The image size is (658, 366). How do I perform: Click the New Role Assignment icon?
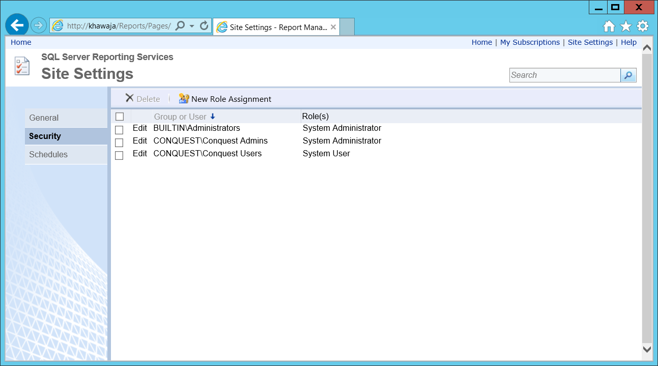click(x=184, y=99)
